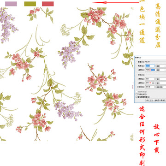Toggle the constrain proportions checkbox

pos(136,94)
